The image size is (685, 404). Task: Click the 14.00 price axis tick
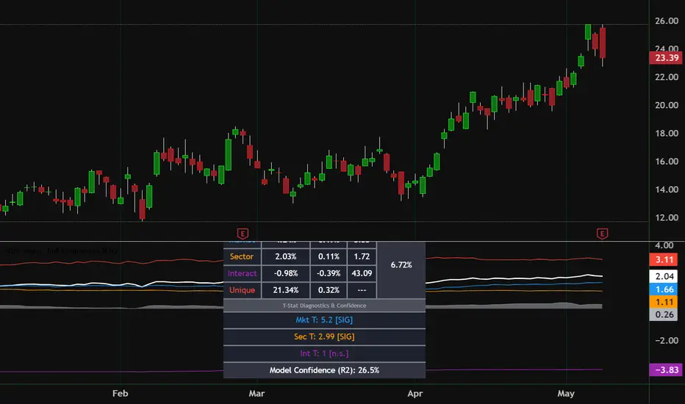click(666, 190)
